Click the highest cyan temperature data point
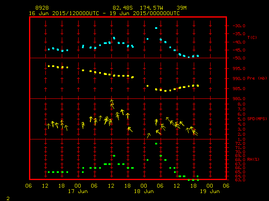 click(156, 28)
